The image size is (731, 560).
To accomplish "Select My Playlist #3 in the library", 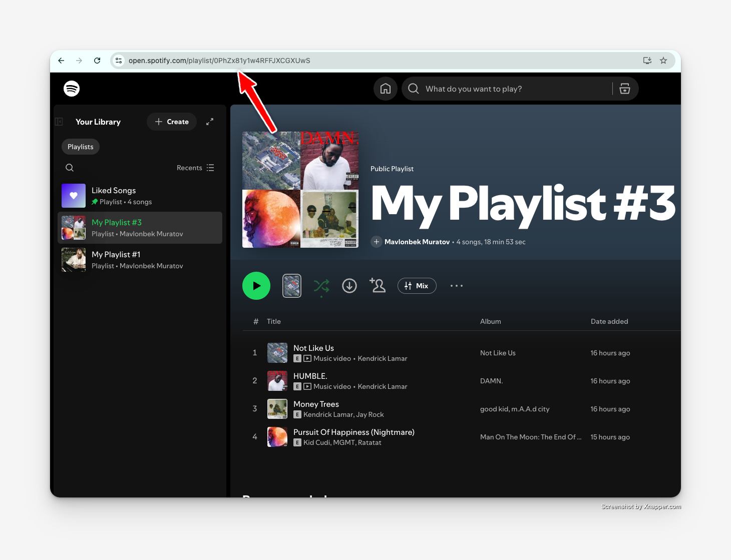I will click(140, 228).
